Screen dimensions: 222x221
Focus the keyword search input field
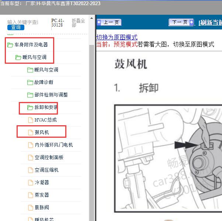[23, 22]
